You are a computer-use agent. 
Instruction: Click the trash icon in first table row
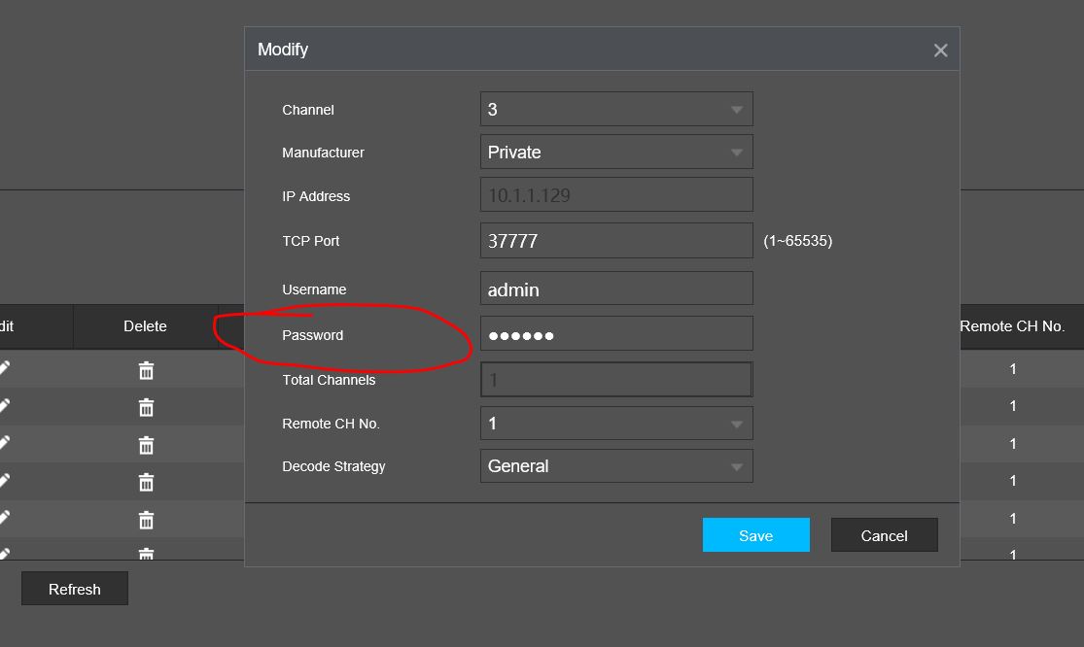coord(146,370)
